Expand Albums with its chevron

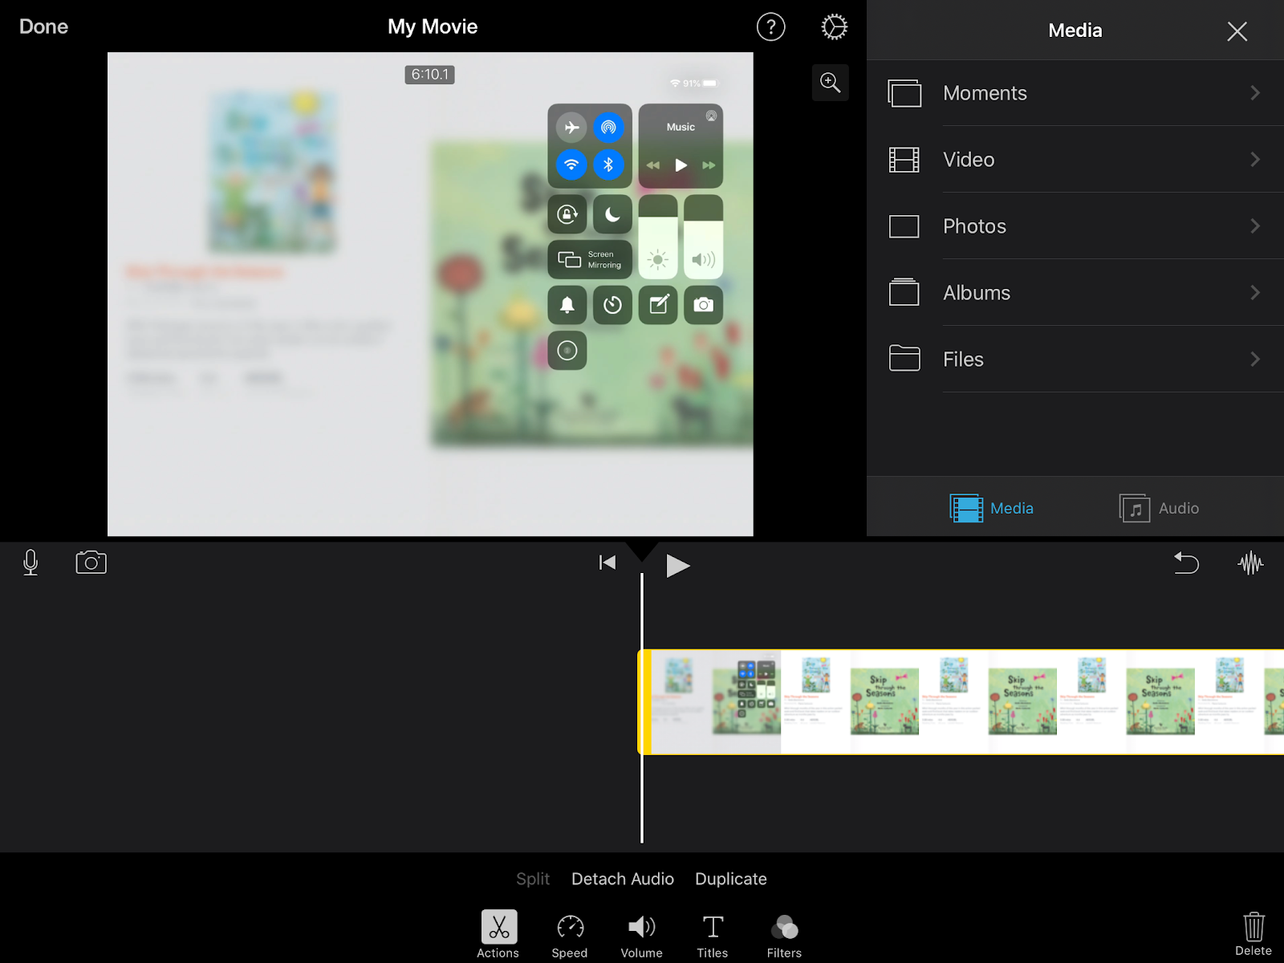1255,293
